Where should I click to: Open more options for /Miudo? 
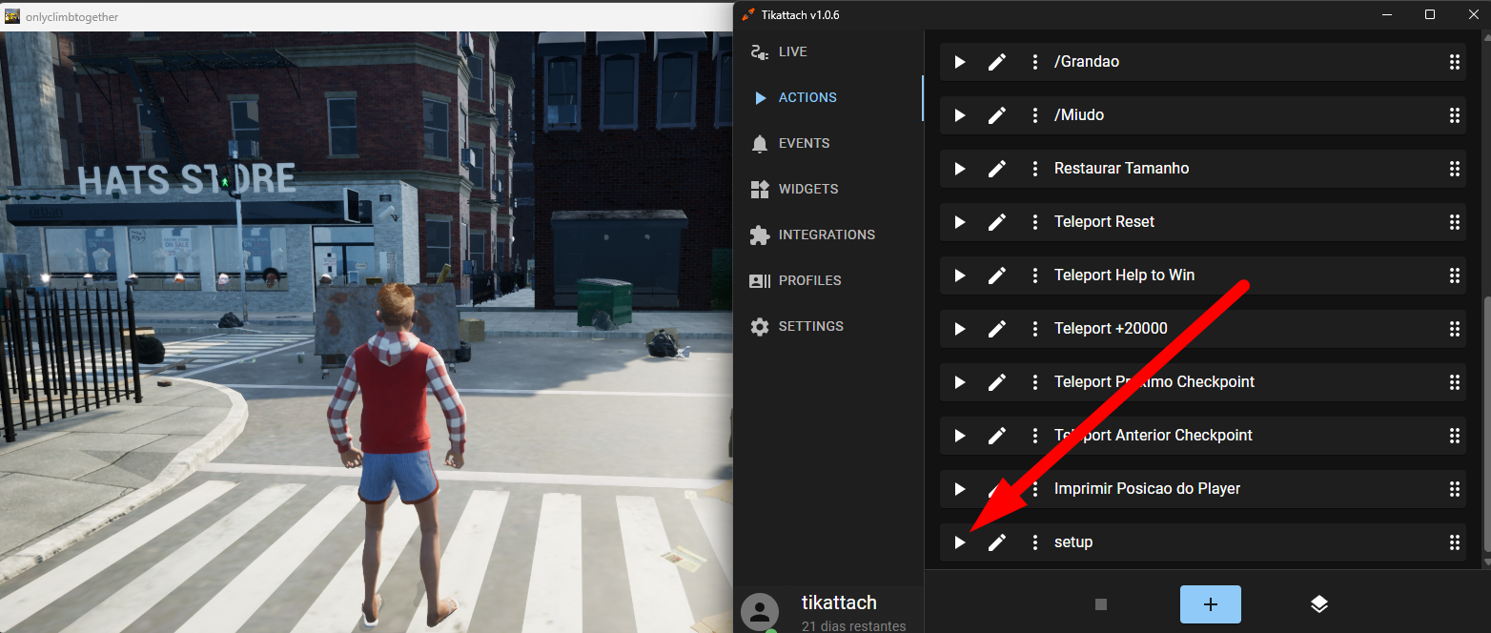point(1035,115)
